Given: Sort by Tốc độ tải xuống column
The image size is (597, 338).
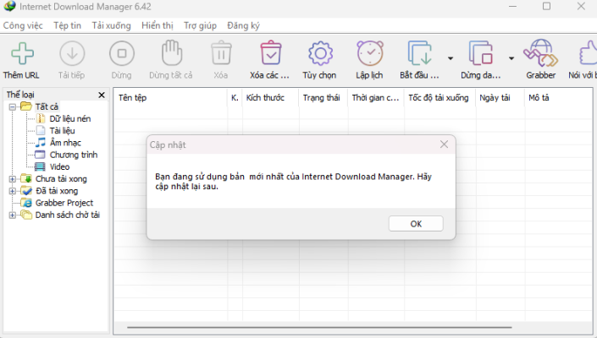Looking at the screenshot, I should pyautogui.click(x=440, y=98).
